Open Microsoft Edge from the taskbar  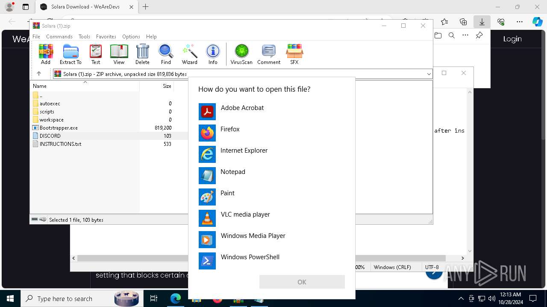[176, 298]
